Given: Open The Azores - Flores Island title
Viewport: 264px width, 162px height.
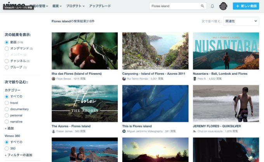Looking at the screenshot, I should [71, 126].
